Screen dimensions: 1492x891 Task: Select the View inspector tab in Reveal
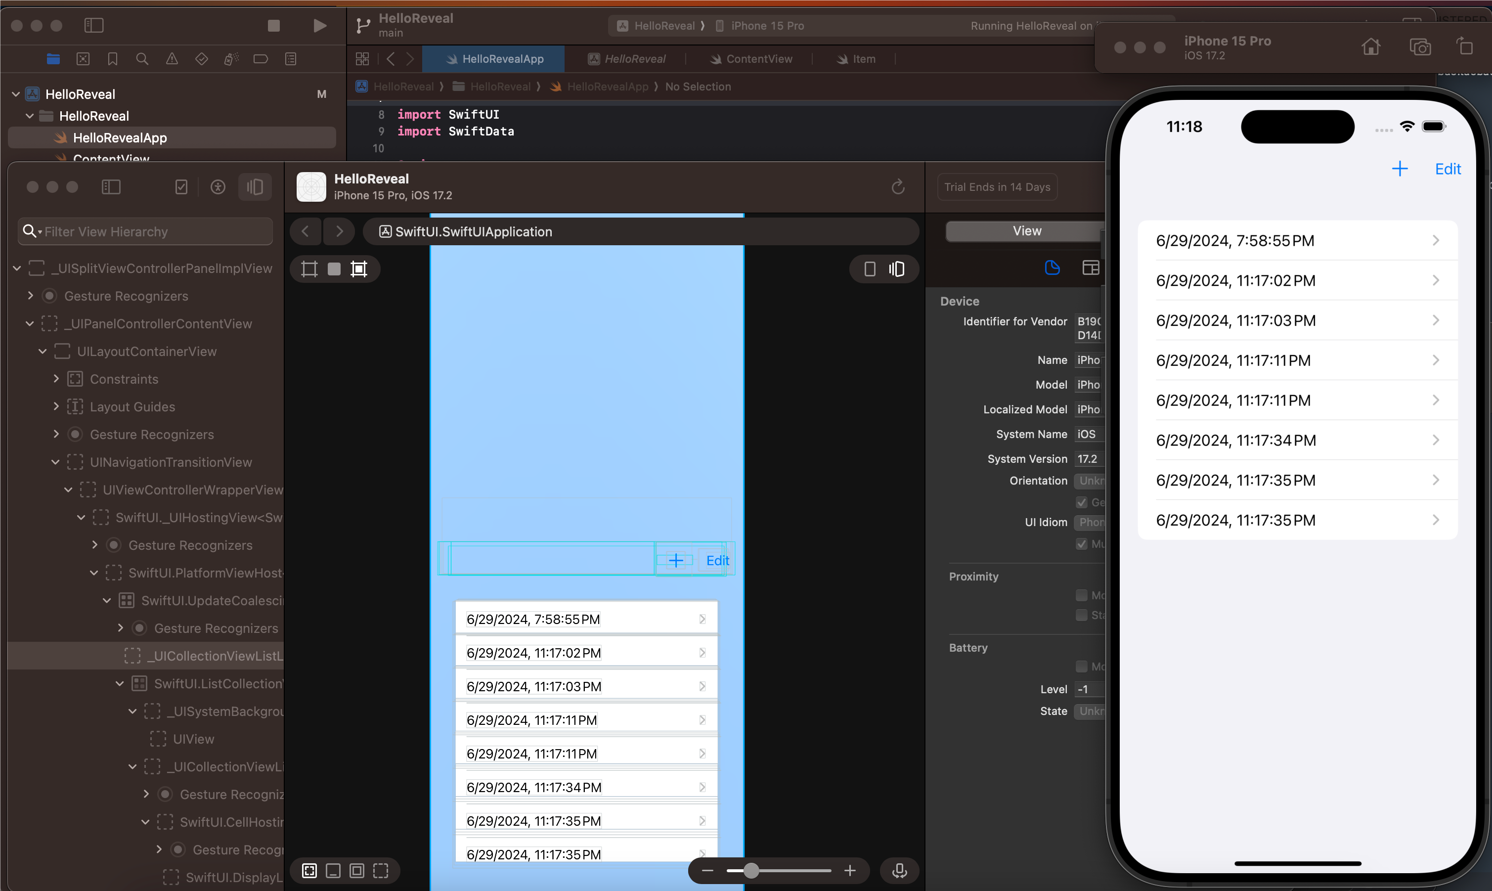coord(1026,231)
